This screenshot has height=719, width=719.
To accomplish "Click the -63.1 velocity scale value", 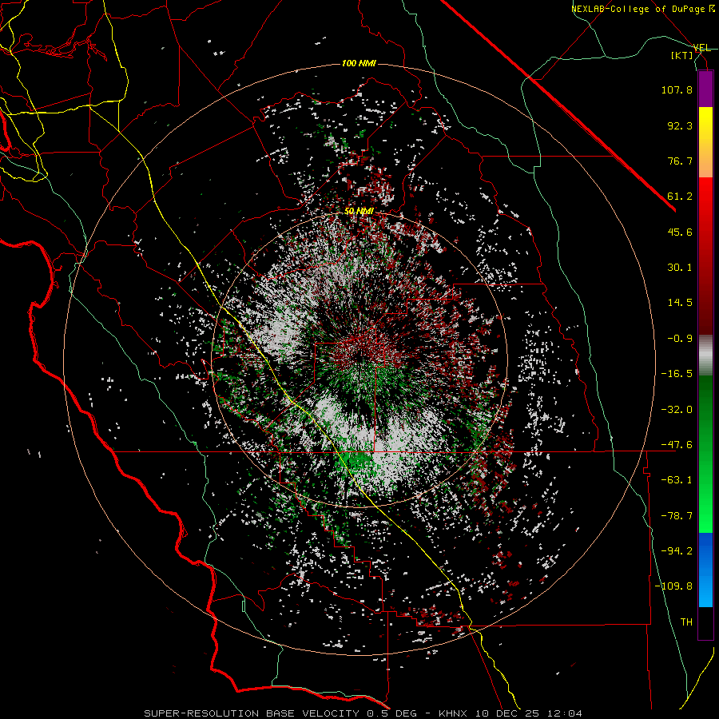I will [677, 480].
